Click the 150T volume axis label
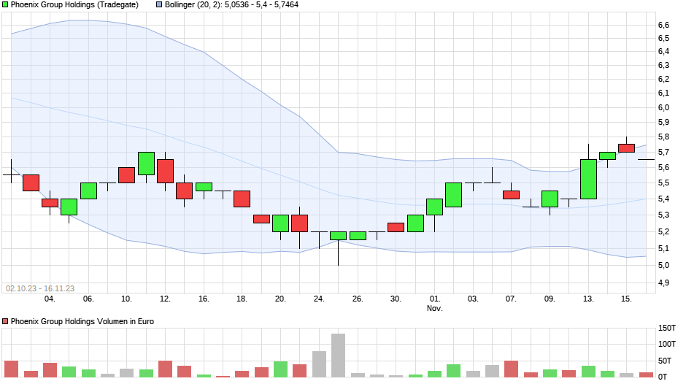Screen dimensions: 686x384 click(x=667, y=328)
